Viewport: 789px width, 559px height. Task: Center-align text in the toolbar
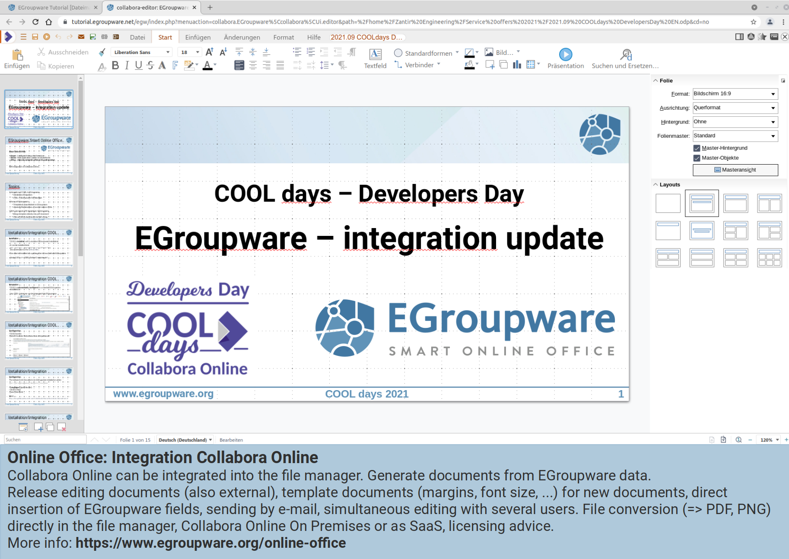pos(253,65)
